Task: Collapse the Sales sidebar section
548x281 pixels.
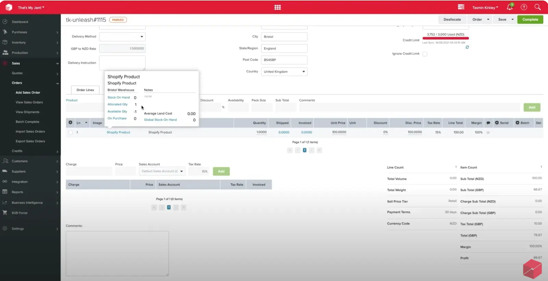Action: click(58, 63)
